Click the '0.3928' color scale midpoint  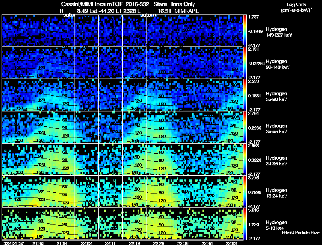tap(255, 160)
